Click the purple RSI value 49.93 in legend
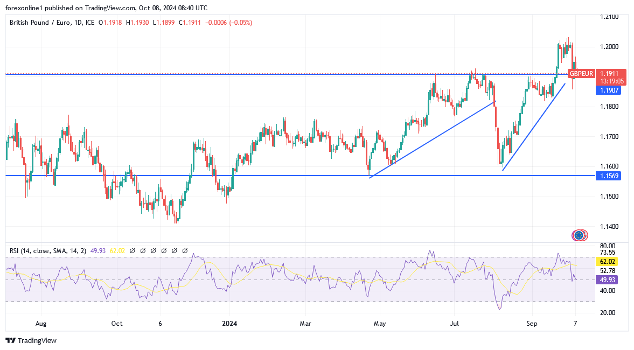 pyautogui.click(x=99, y=251)
